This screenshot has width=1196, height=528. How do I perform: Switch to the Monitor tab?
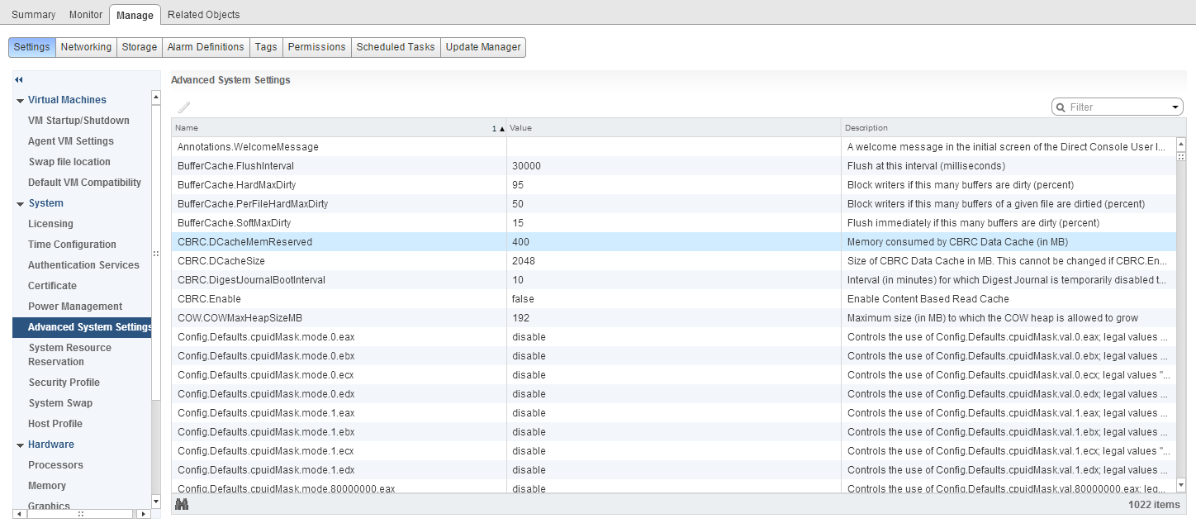tap(86, 15)
